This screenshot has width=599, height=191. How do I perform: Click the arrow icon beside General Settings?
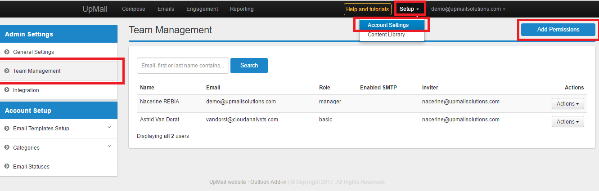click(7, 52)
